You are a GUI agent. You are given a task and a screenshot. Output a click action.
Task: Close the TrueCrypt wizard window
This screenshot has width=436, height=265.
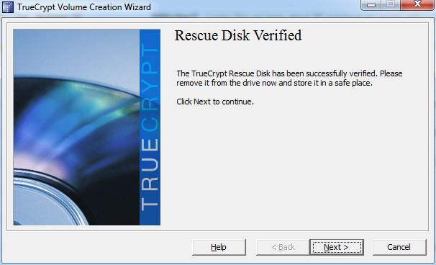(x=417, y=5)
